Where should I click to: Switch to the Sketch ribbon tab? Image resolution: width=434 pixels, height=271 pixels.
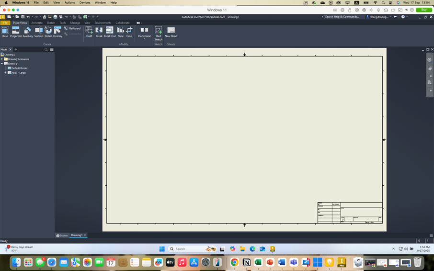coord(51,23)
